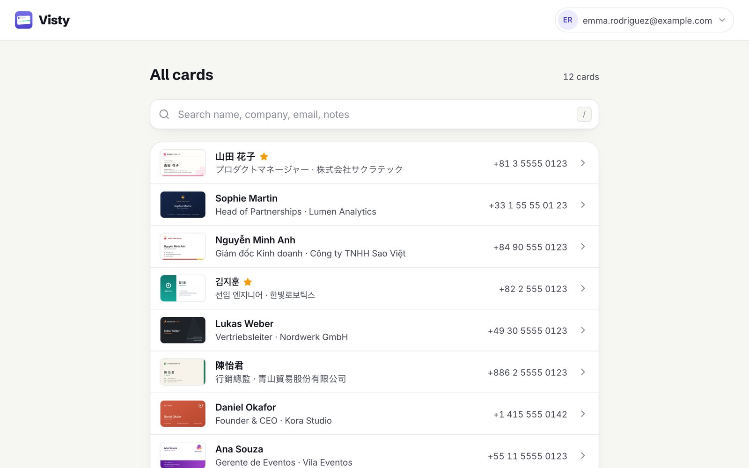Screen dimensions: 749x468
Task: Click phone number +81 3 5555 0123
Action: [530, 163]
